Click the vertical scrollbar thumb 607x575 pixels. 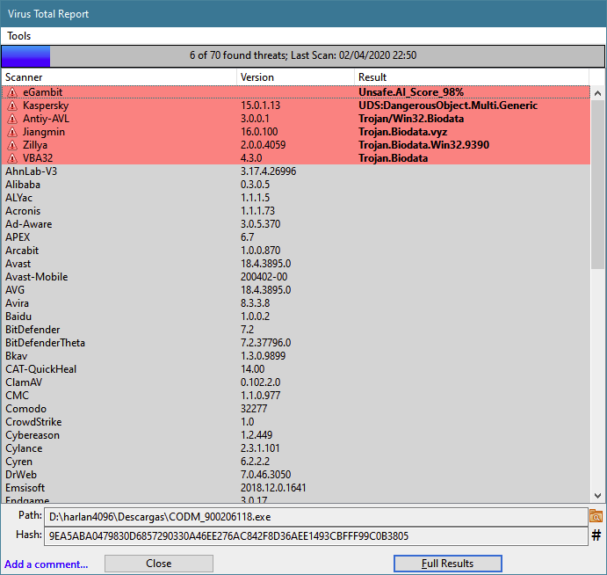coord(597,185)
